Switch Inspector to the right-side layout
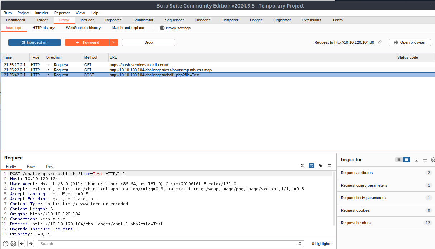 [406, 160]
